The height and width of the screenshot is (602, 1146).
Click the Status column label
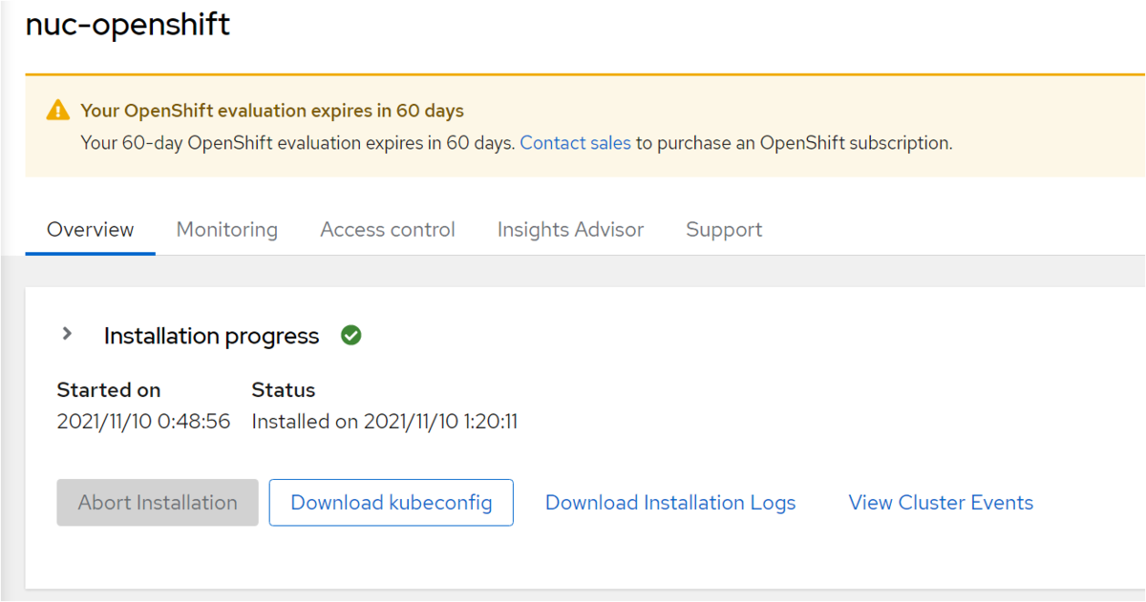click(x=283, y=390)
